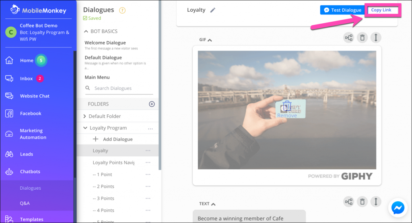Click GIF widget share connection icon

pos(349,38)
